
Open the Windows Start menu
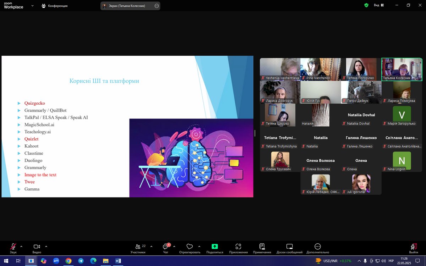pyautogui.click(x=6, y=261)
